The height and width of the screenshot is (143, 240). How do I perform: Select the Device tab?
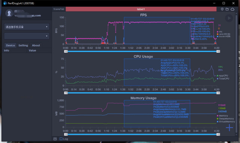point(10,45)
